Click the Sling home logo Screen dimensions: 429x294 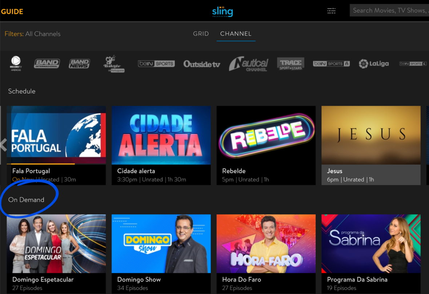[222, 12]
